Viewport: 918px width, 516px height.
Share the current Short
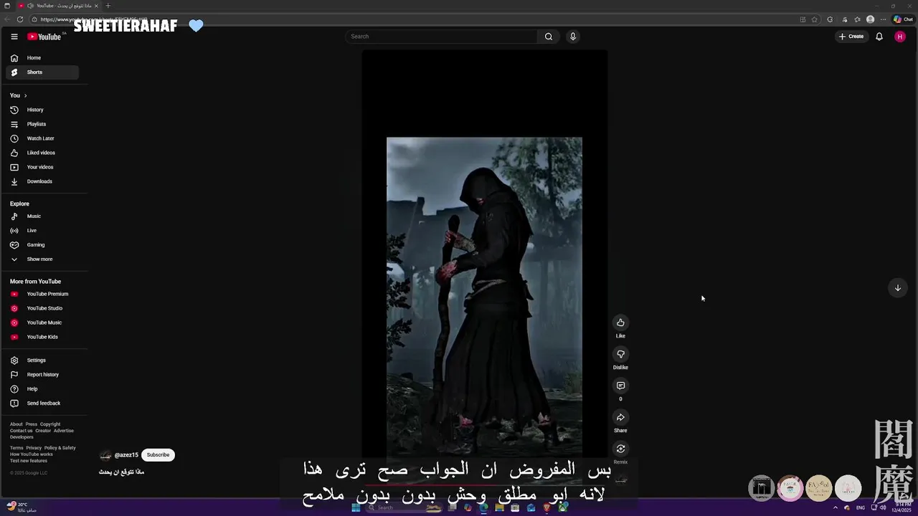[620, 417]
